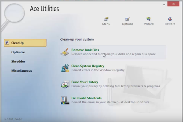Click 'Correct errors in the Windows Registry' text
The height and width of the screenshot is (122, 183).
click(x=98, y=70)
